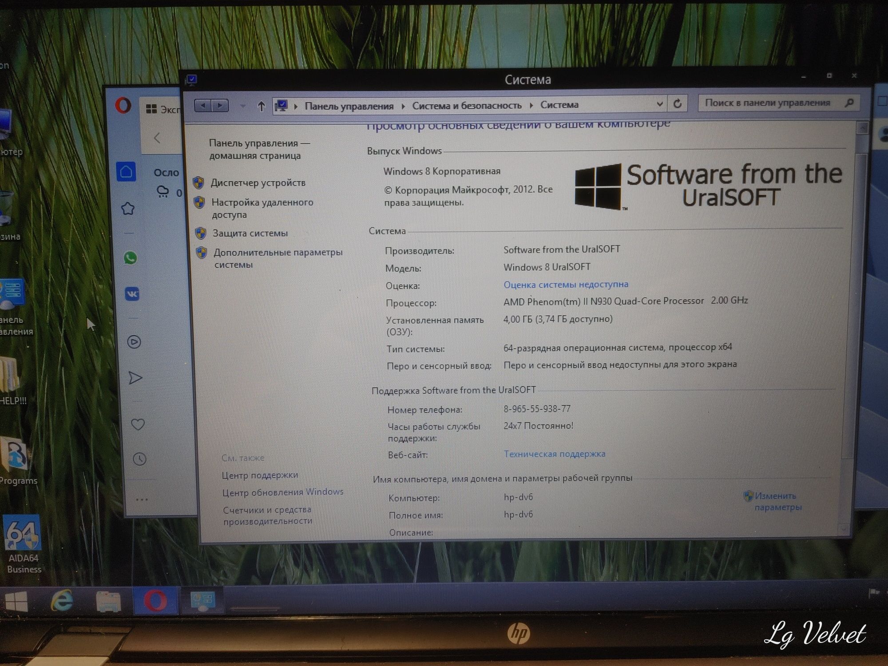888x666 pixels.
Task: Open Opera sidebar send/flow arrow icon
Action: click(135, 378)
